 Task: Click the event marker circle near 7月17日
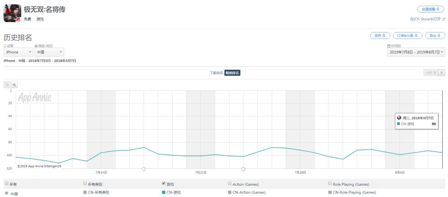[144, 169]
